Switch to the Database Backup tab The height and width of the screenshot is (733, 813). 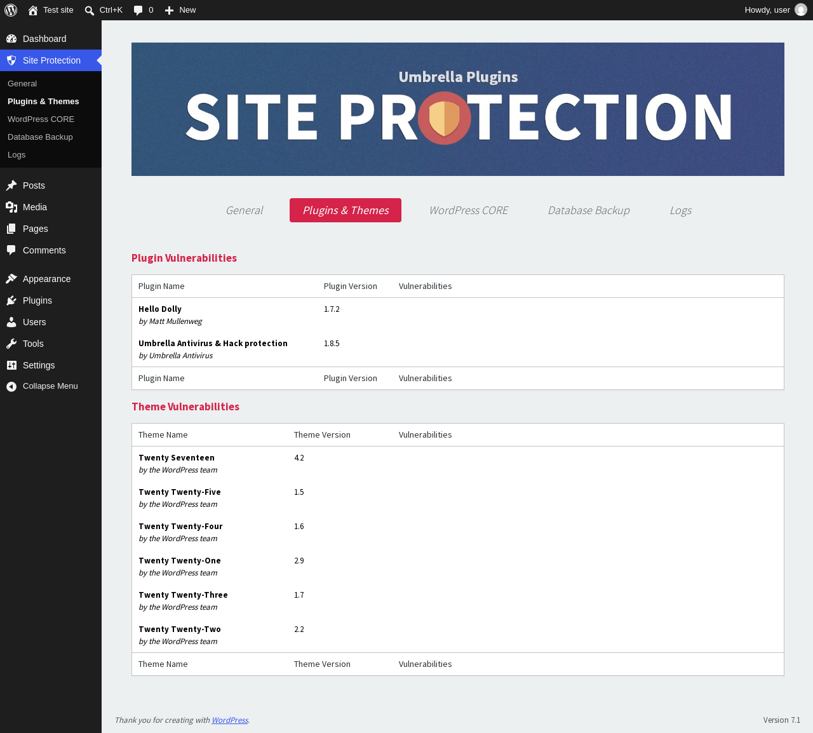(x=589, y=210)
